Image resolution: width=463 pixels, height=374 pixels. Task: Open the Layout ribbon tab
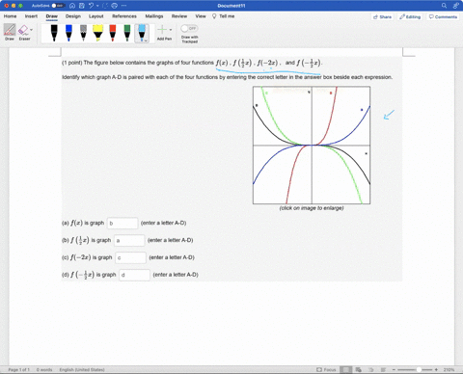point(96,16)
